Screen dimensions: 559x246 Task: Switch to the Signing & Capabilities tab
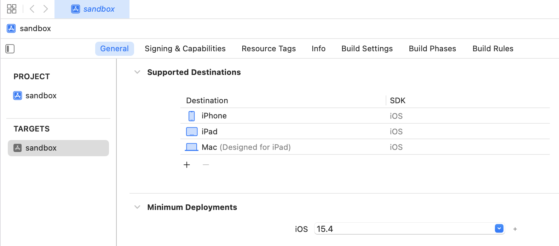click(x=185, y=49)
